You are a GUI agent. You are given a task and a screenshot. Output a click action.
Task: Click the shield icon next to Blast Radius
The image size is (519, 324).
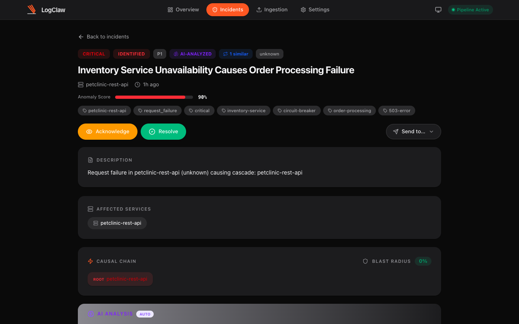pos(365,261)
